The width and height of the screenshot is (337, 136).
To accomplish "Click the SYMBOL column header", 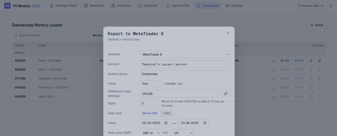I will tap(20, 46).
